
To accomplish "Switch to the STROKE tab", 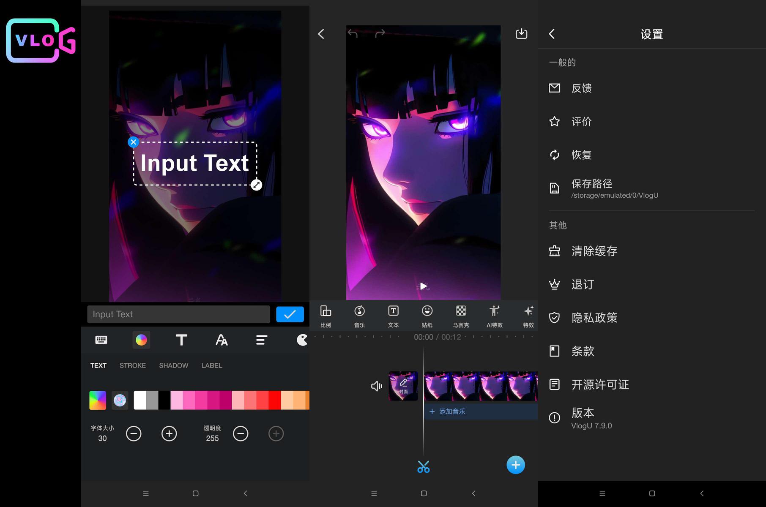I will tap(133, 365).
